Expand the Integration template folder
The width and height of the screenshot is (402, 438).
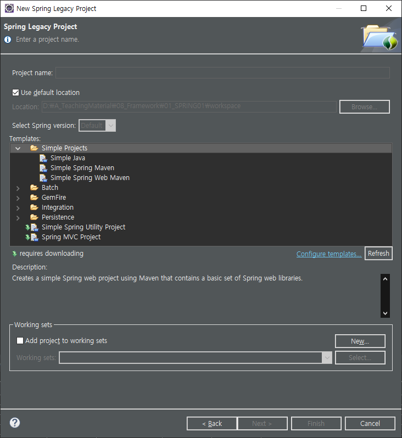tap(18, 208)
